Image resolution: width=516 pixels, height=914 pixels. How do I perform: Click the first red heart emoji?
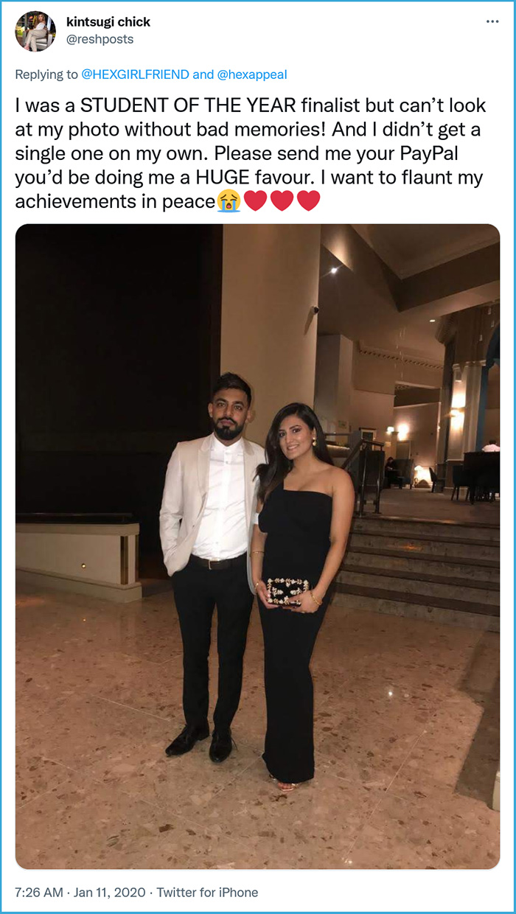click(255, 200)
